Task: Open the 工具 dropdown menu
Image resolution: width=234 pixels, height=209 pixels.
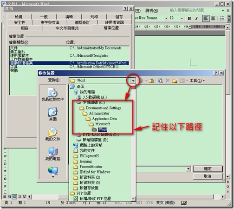Action: 197,81
